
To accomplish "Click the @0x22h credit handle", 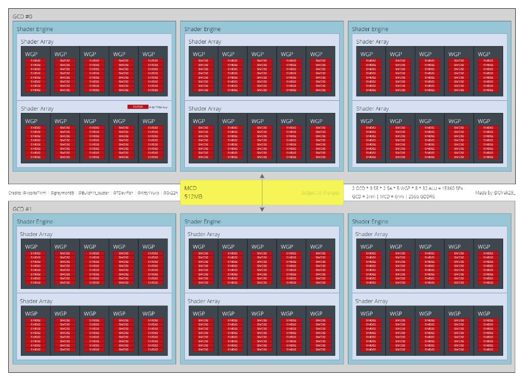I will click(x=170, y=193).
